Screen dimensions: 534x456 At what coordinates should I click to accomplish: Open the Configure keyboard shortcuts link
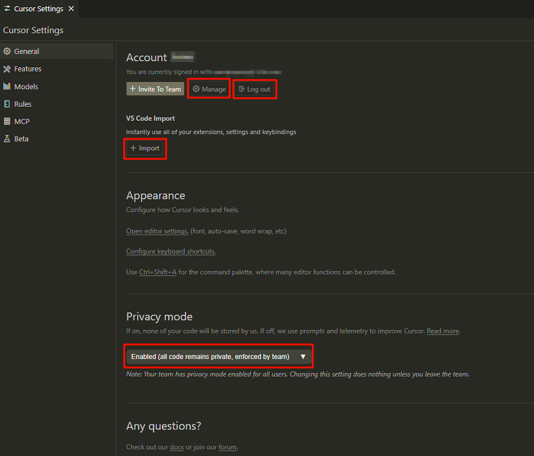coord(171,251)
